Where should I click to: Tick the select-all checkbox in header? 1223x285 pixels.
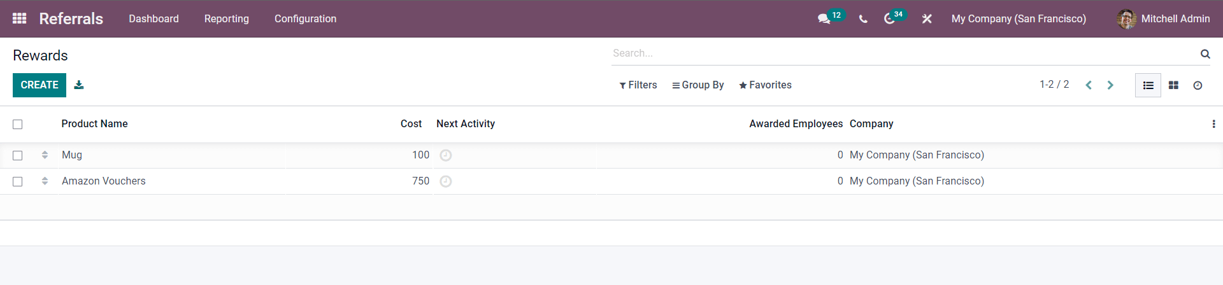18,124
